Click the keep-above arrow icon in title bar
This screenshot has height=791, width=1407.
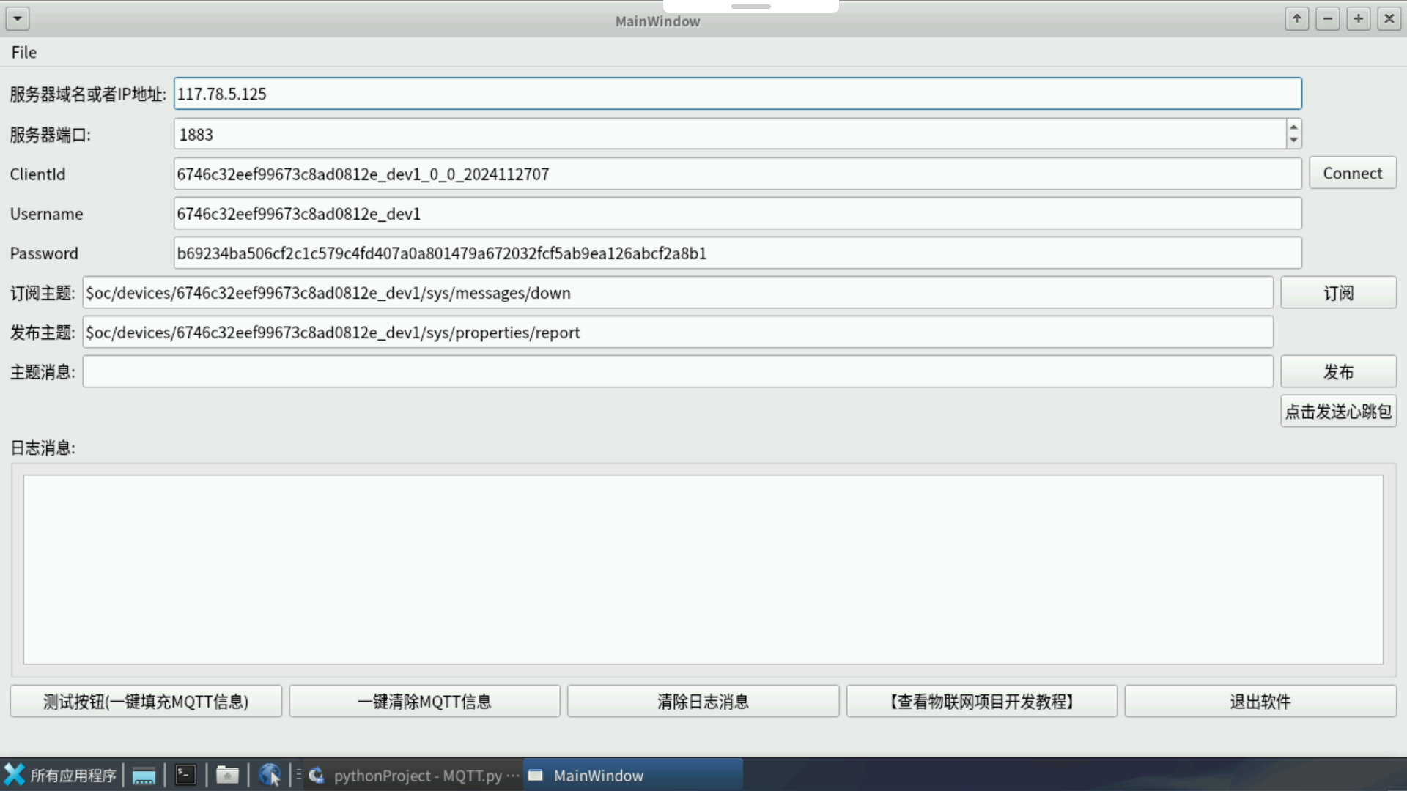tap(1296, 19)
